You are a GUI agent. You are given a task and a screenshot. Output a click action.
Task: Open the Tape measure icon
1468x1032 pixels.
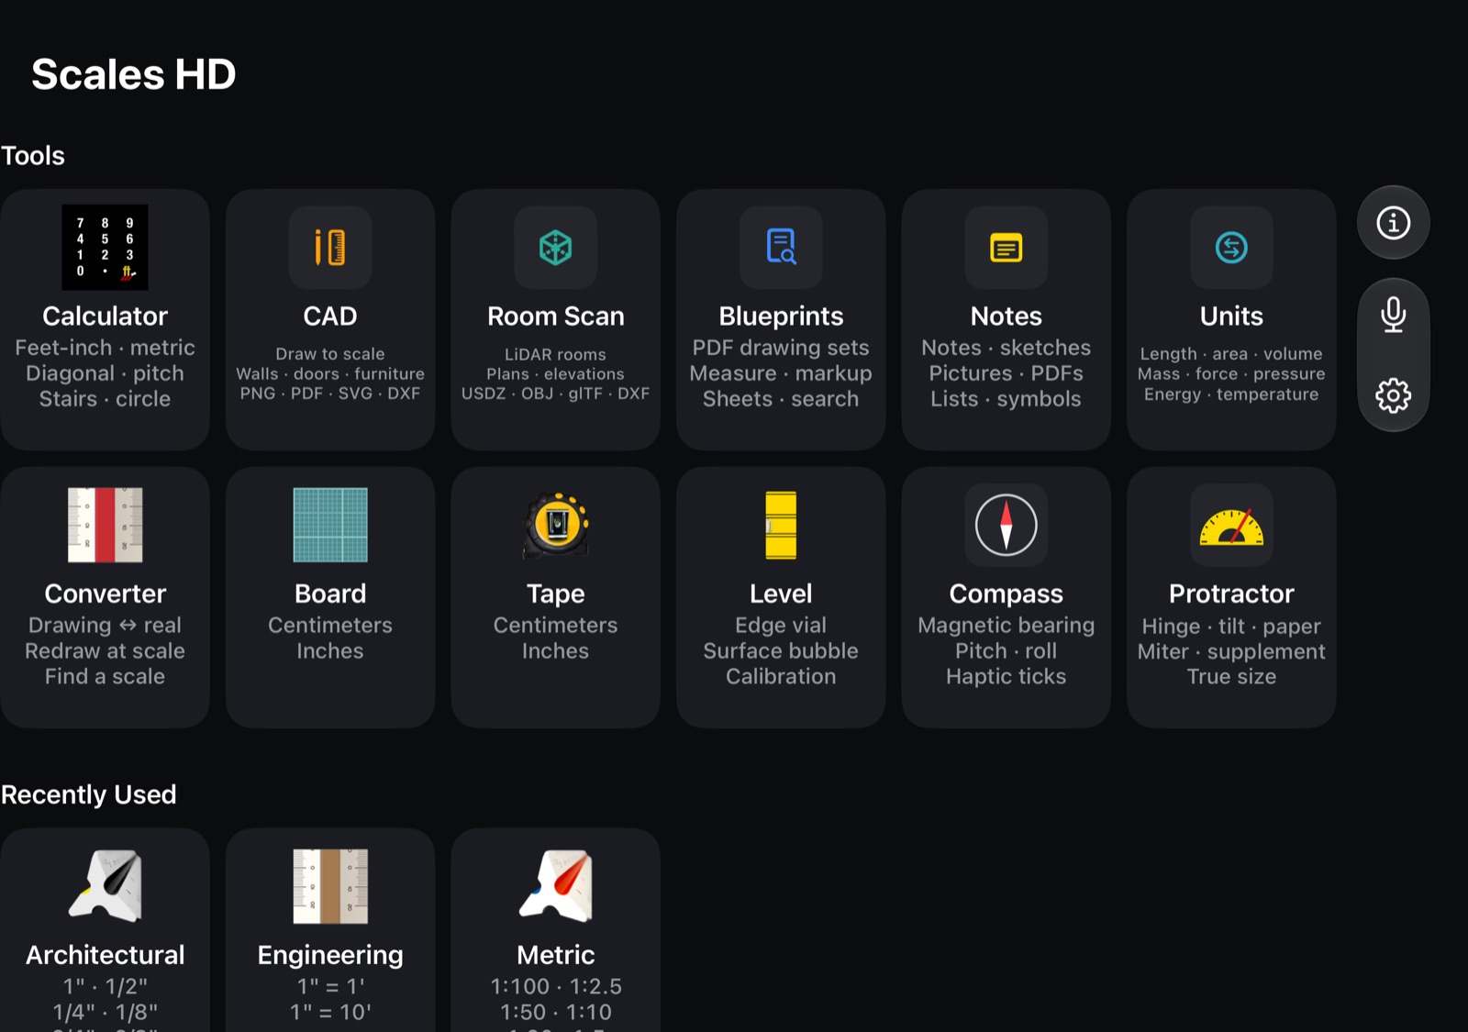[x=555, y=525]
